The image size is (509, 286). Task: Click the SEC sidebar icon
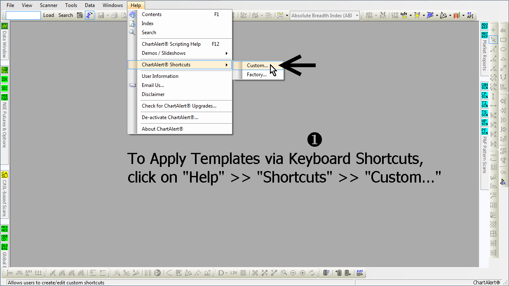point(5,88)
